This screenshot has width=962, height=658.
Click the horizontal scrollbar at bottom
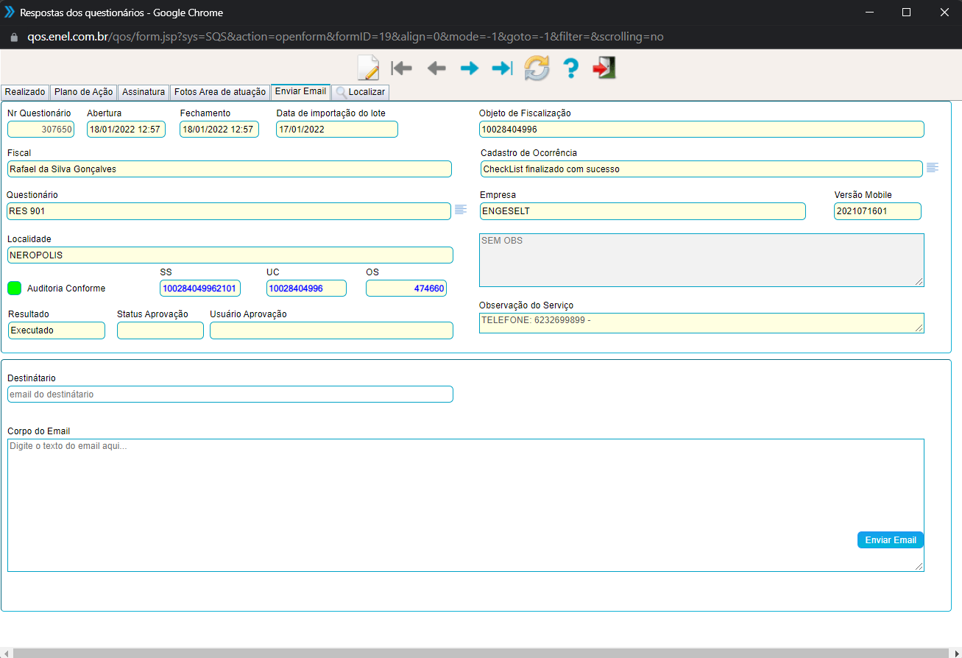tap(481, 653)
